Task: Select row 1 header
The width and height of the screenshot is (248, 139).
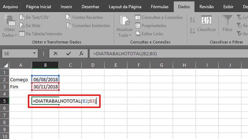Action: [5, 73]
